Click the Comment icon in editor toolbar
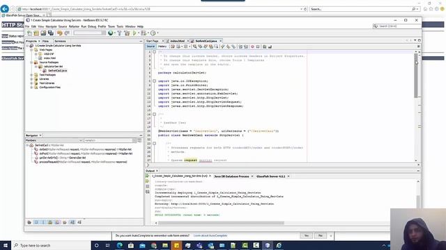The width and height of the screenshot is (446, 250). [x=265, y=47]
